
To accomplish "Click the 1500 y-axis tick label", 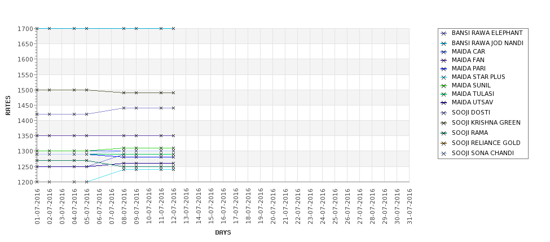I will pyautogui.click(x=25, y=90).
